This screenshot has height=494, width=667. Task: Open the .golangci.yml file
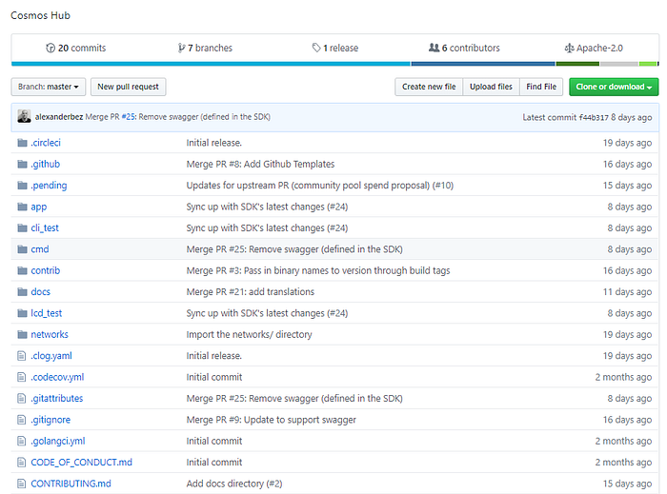[58, 441]
